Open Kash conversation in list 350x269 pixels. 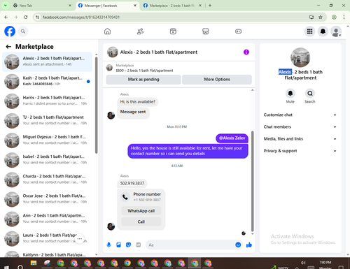47,82
